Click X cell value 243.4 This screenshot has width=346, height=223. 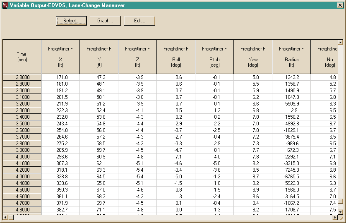click(60, 124)
